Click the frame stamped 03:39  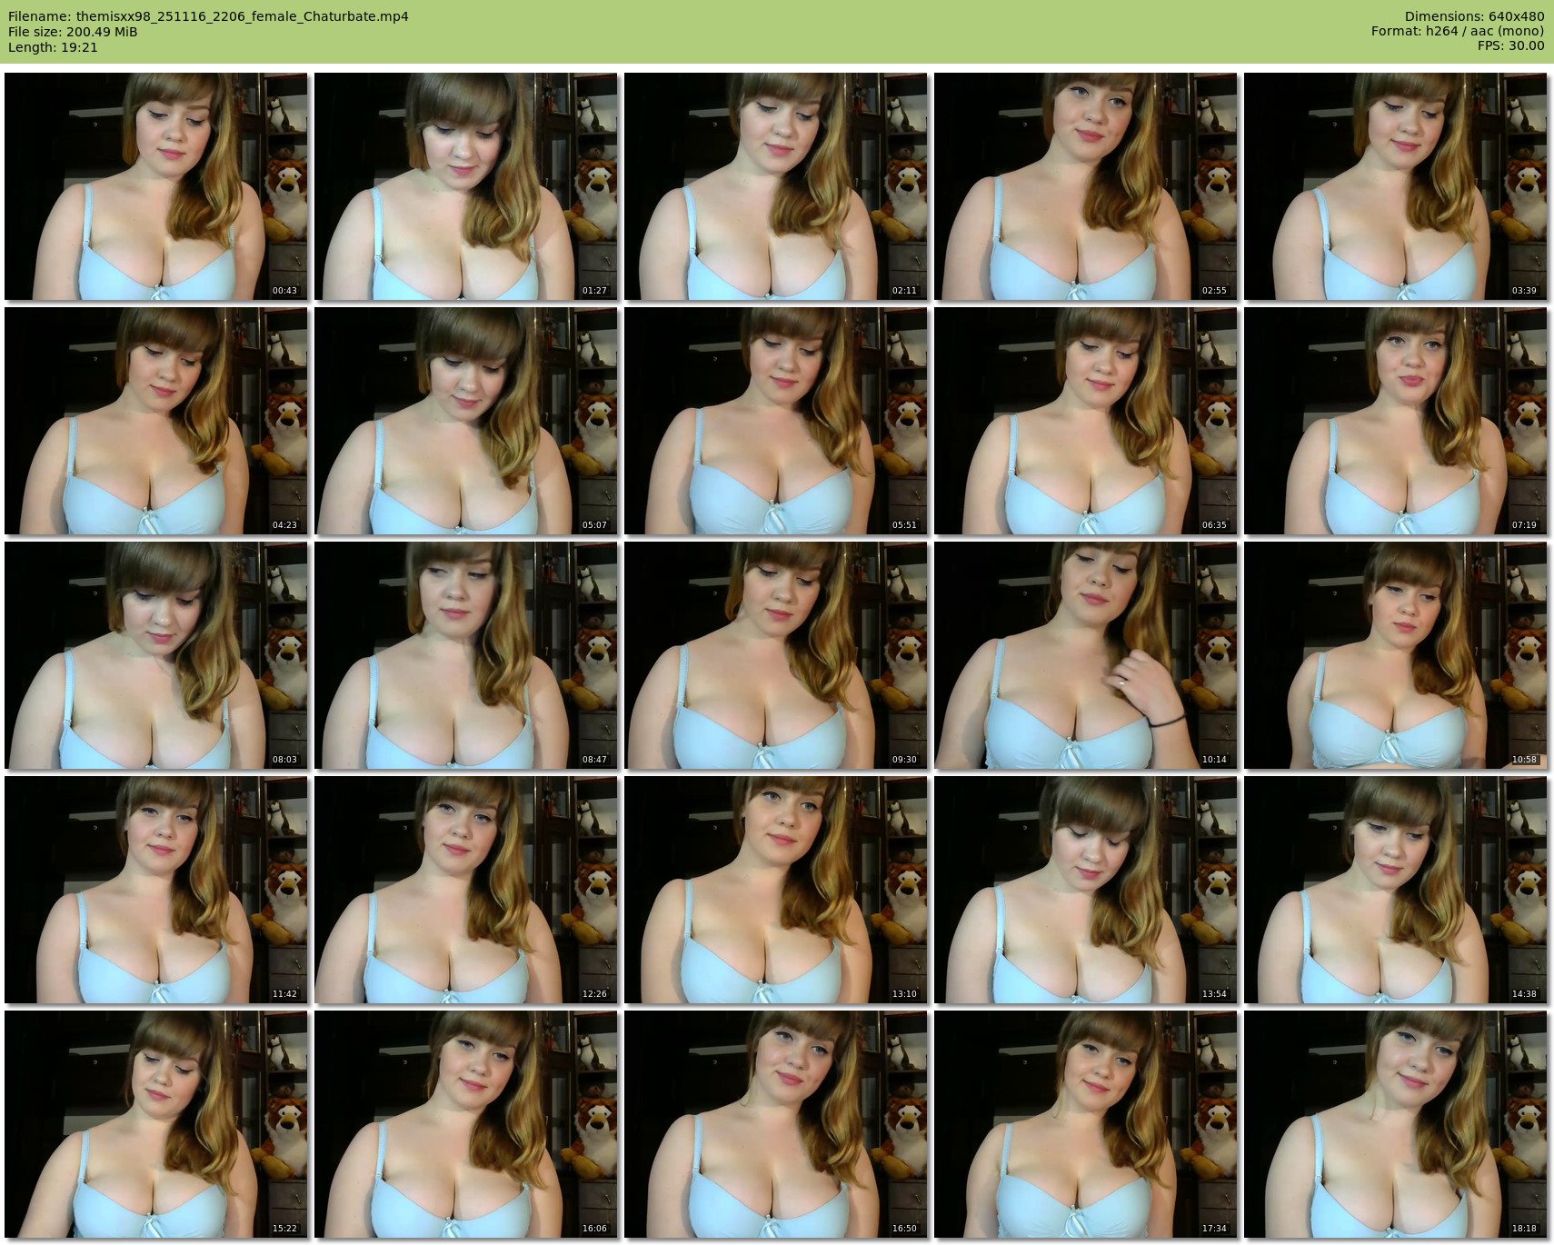coord(1395,186)
